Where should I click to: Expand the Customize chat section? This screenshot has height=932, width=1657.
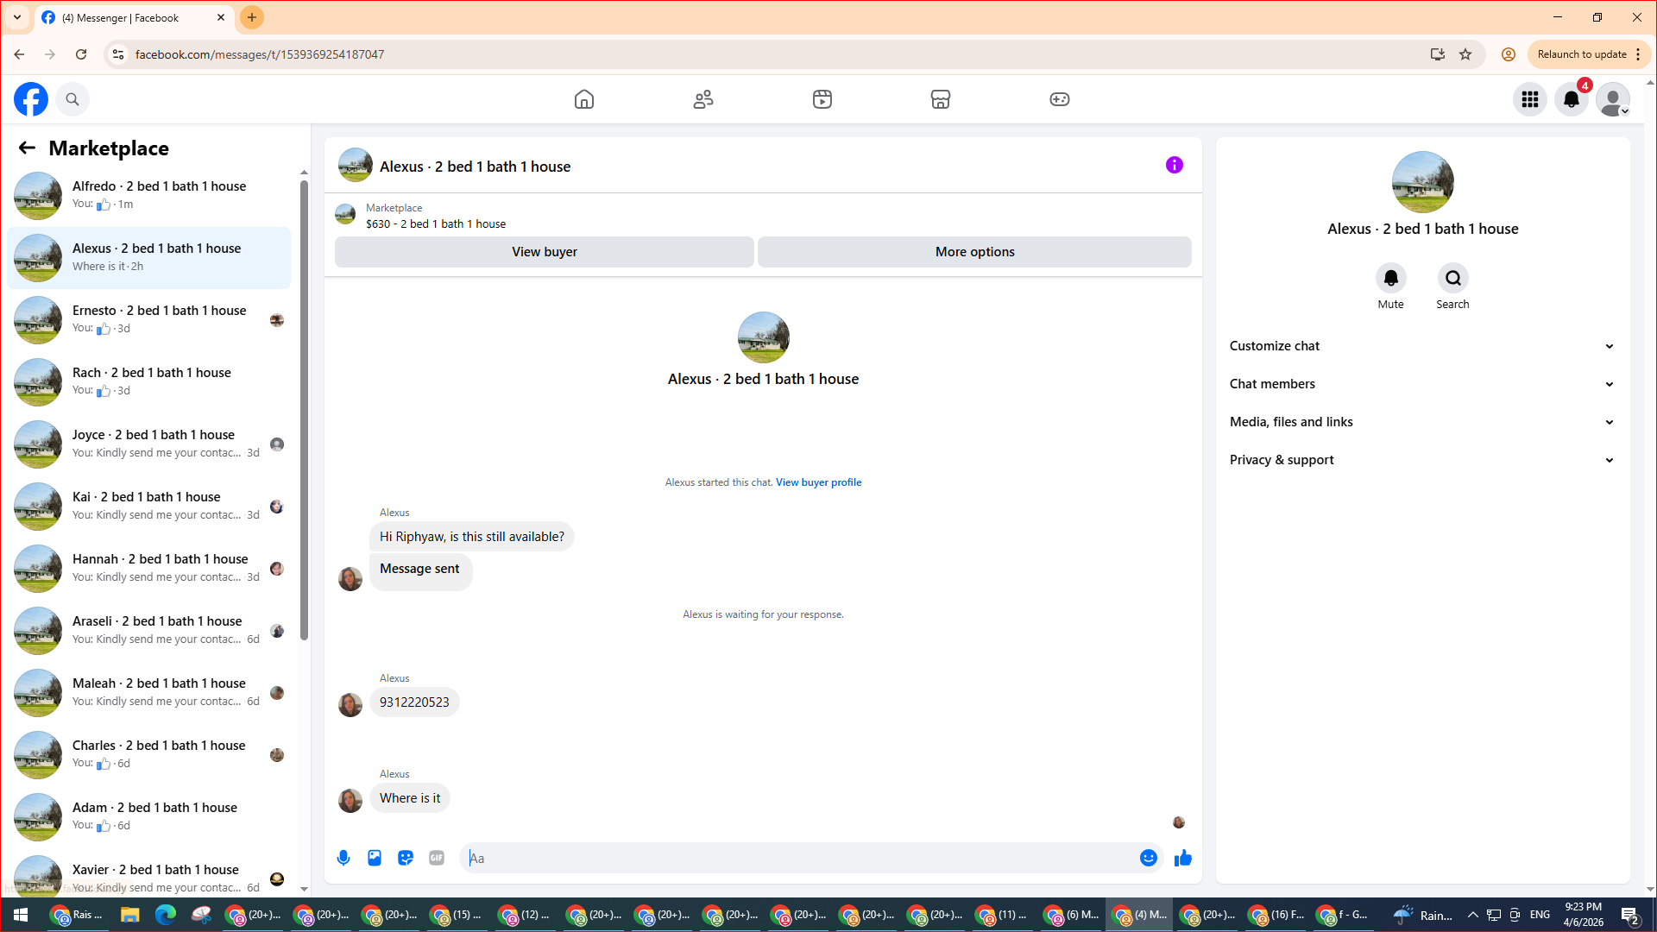pyautogui.click(x=1422, y=346)
